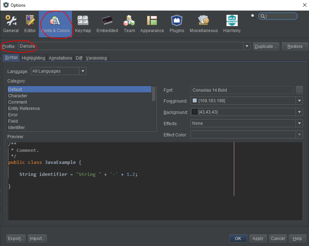Switch to the Versioning tab
Image resolution: width=309 pixels, height=246 pixels.
pyautogui.click(x=96, y=58)
